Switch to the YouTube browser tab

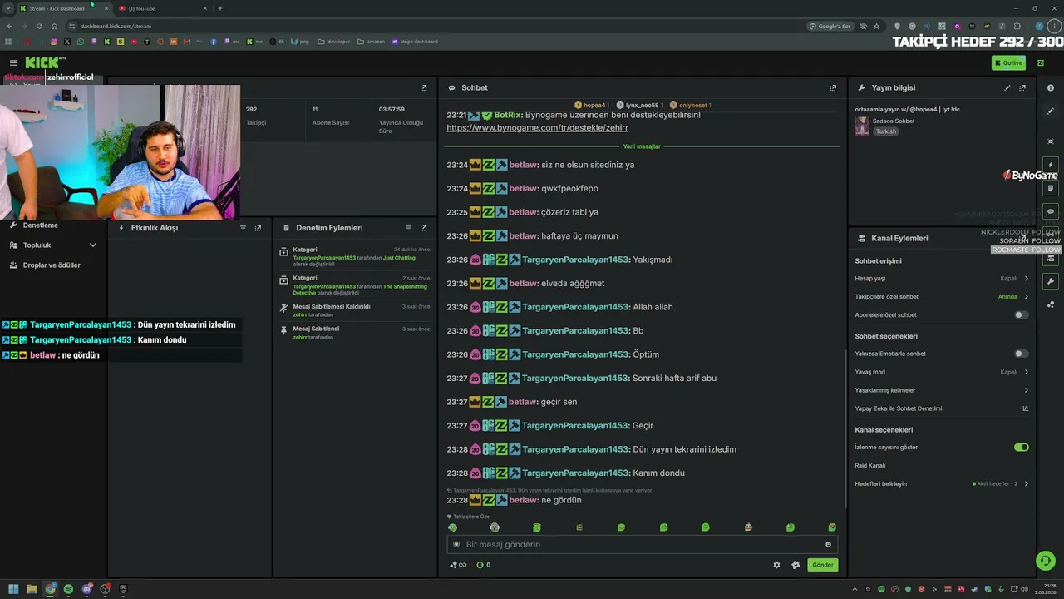coord(162,8)
